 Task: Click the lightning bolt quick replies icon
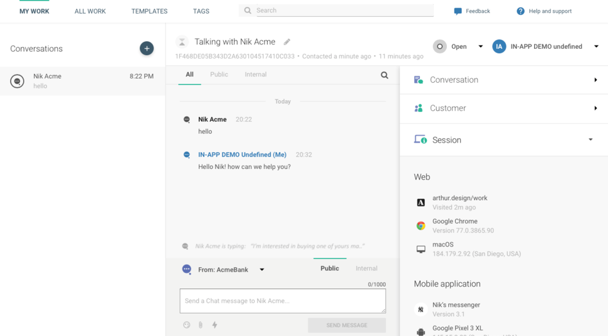pyautogui.click(x=214, y=325)
